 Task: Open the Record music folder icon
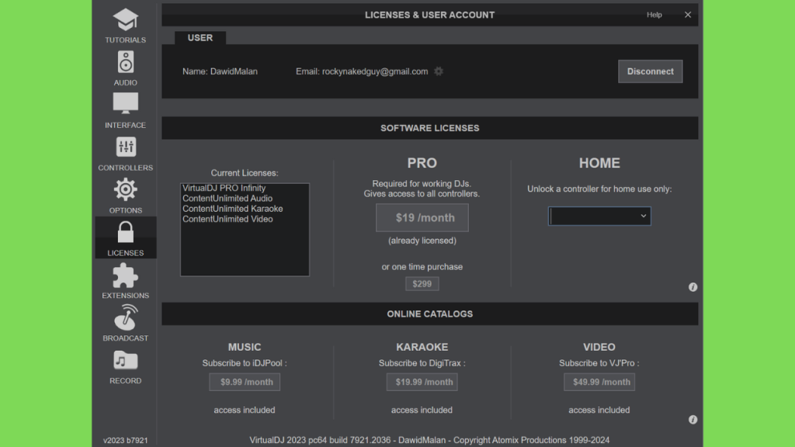click(125, 360)
